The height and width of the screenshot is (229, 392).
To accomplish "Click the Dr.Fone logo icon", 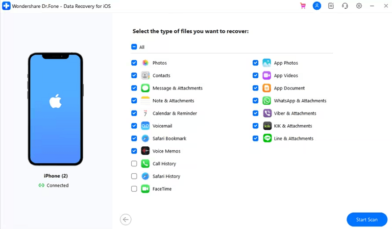I will click(6, 6).
